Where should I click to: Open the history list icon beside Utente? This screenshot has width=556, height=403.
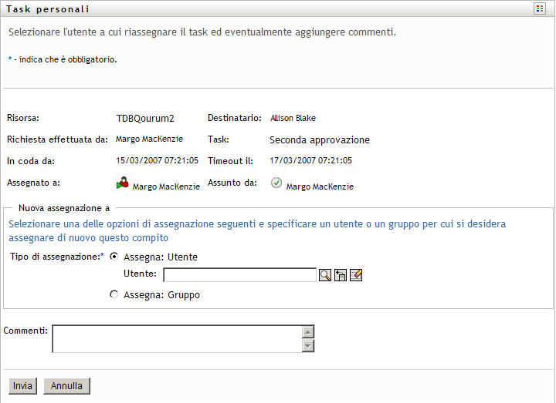tap(341, 275)
